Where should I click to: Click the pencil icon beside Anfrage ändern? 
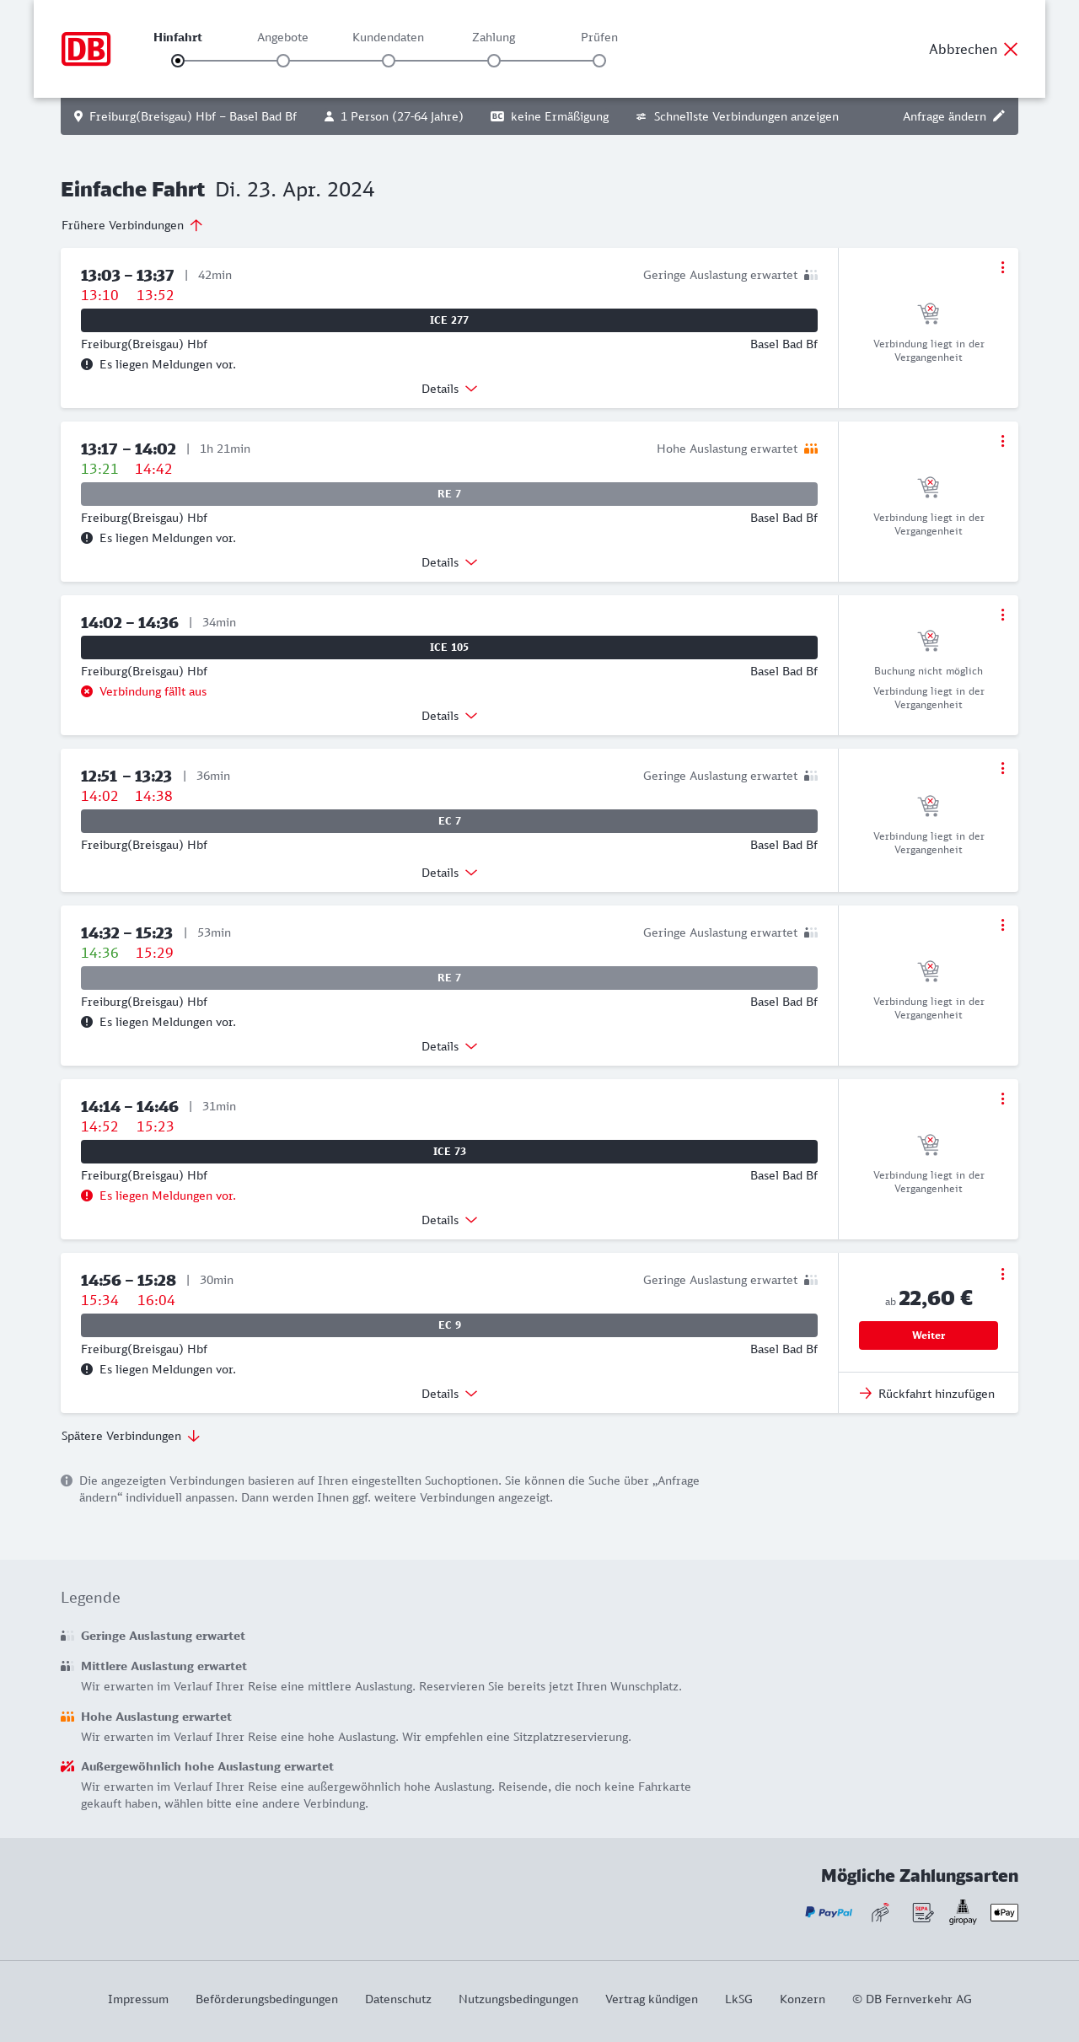click(999, 116)
